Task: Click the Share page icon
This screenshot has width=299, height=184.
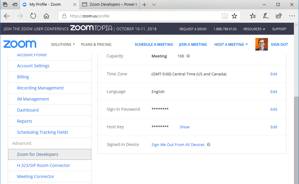Action: (279, 16)
